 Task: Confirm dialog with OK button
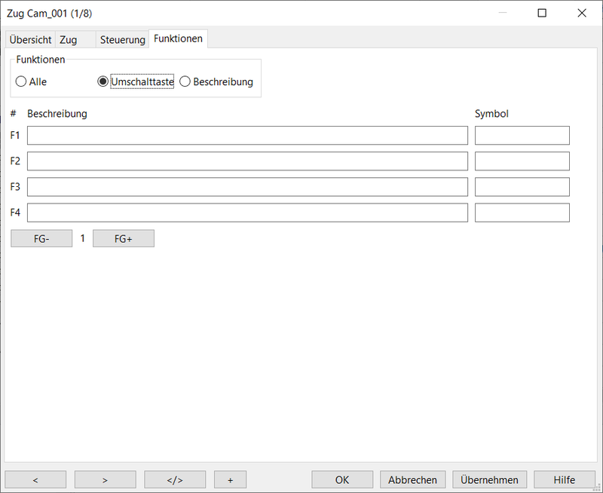342,479
